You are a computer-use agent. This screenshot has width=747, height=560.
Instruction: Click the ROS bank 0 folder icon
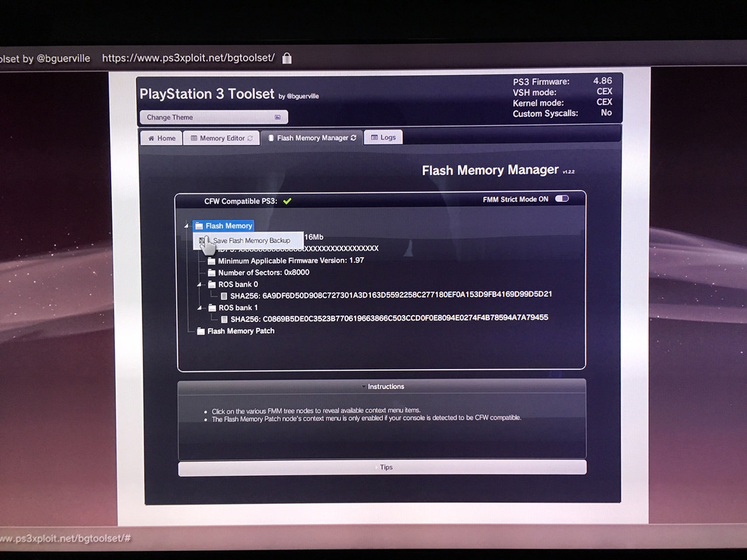click(x=212, y=284)
